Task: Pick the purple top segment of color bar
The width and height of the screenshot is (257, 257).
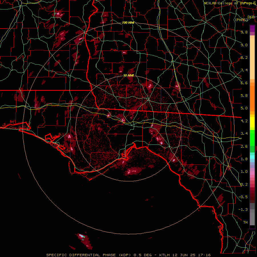Action: click(x=252, y=29)
